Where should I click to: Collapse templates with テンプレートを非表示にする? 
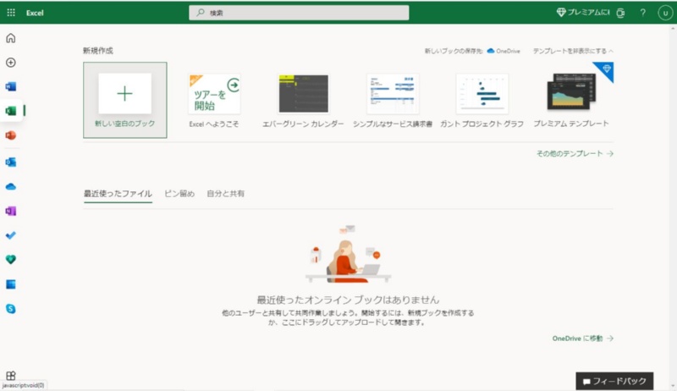pyautogui.click(x=572, y=51)
